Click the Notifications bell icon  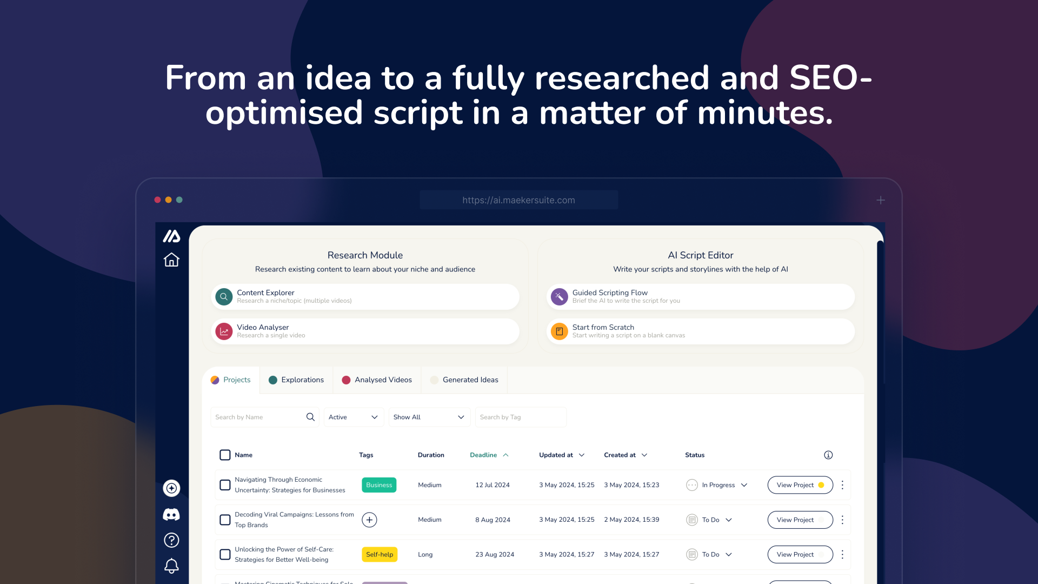point(171,566)
